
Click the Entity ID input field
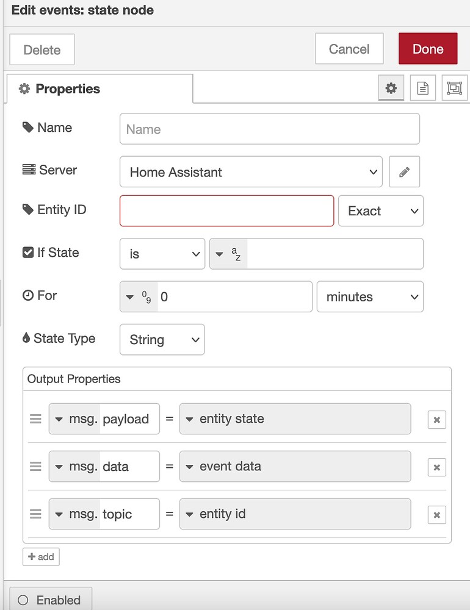click(x=226, y=210)
